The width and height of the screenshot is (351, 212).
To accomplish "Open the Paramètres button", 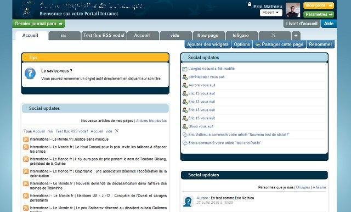I will pyautogui.click(x=319, y=14).
